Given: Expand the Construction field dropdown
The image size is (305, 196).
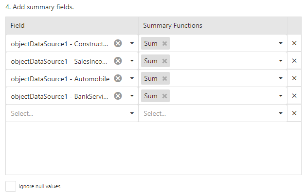Looking at the screenshot, I should (x=132, y=43).
